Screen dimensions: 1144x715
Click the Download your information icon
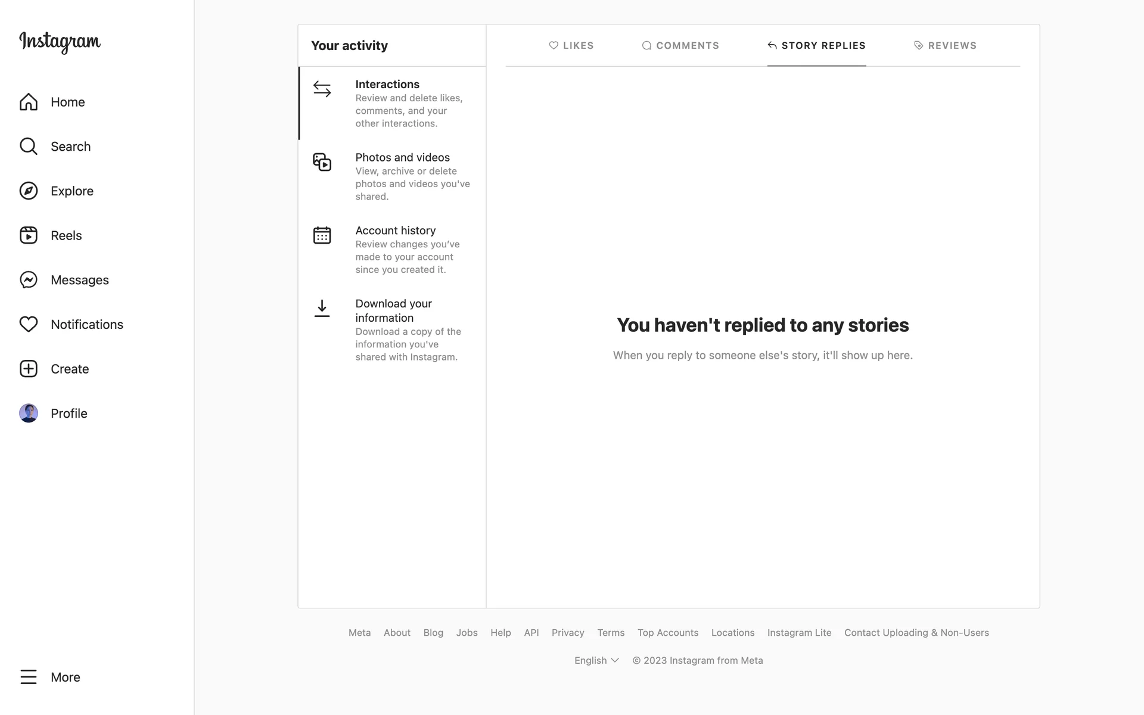click(322, 309)
